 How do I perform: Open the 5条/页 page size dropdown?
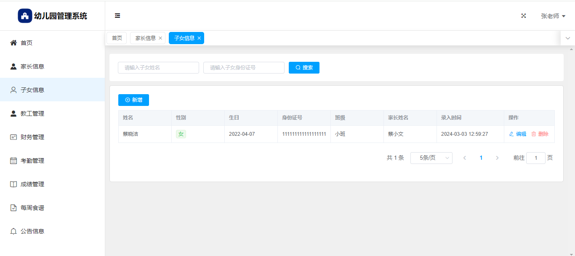431,158
